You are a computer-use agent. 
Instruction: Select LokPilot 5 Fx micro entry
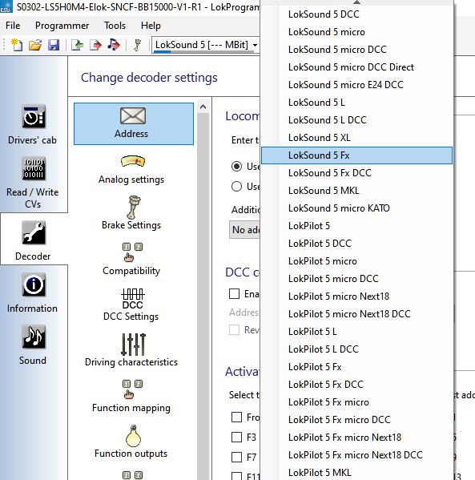(356, 402)
